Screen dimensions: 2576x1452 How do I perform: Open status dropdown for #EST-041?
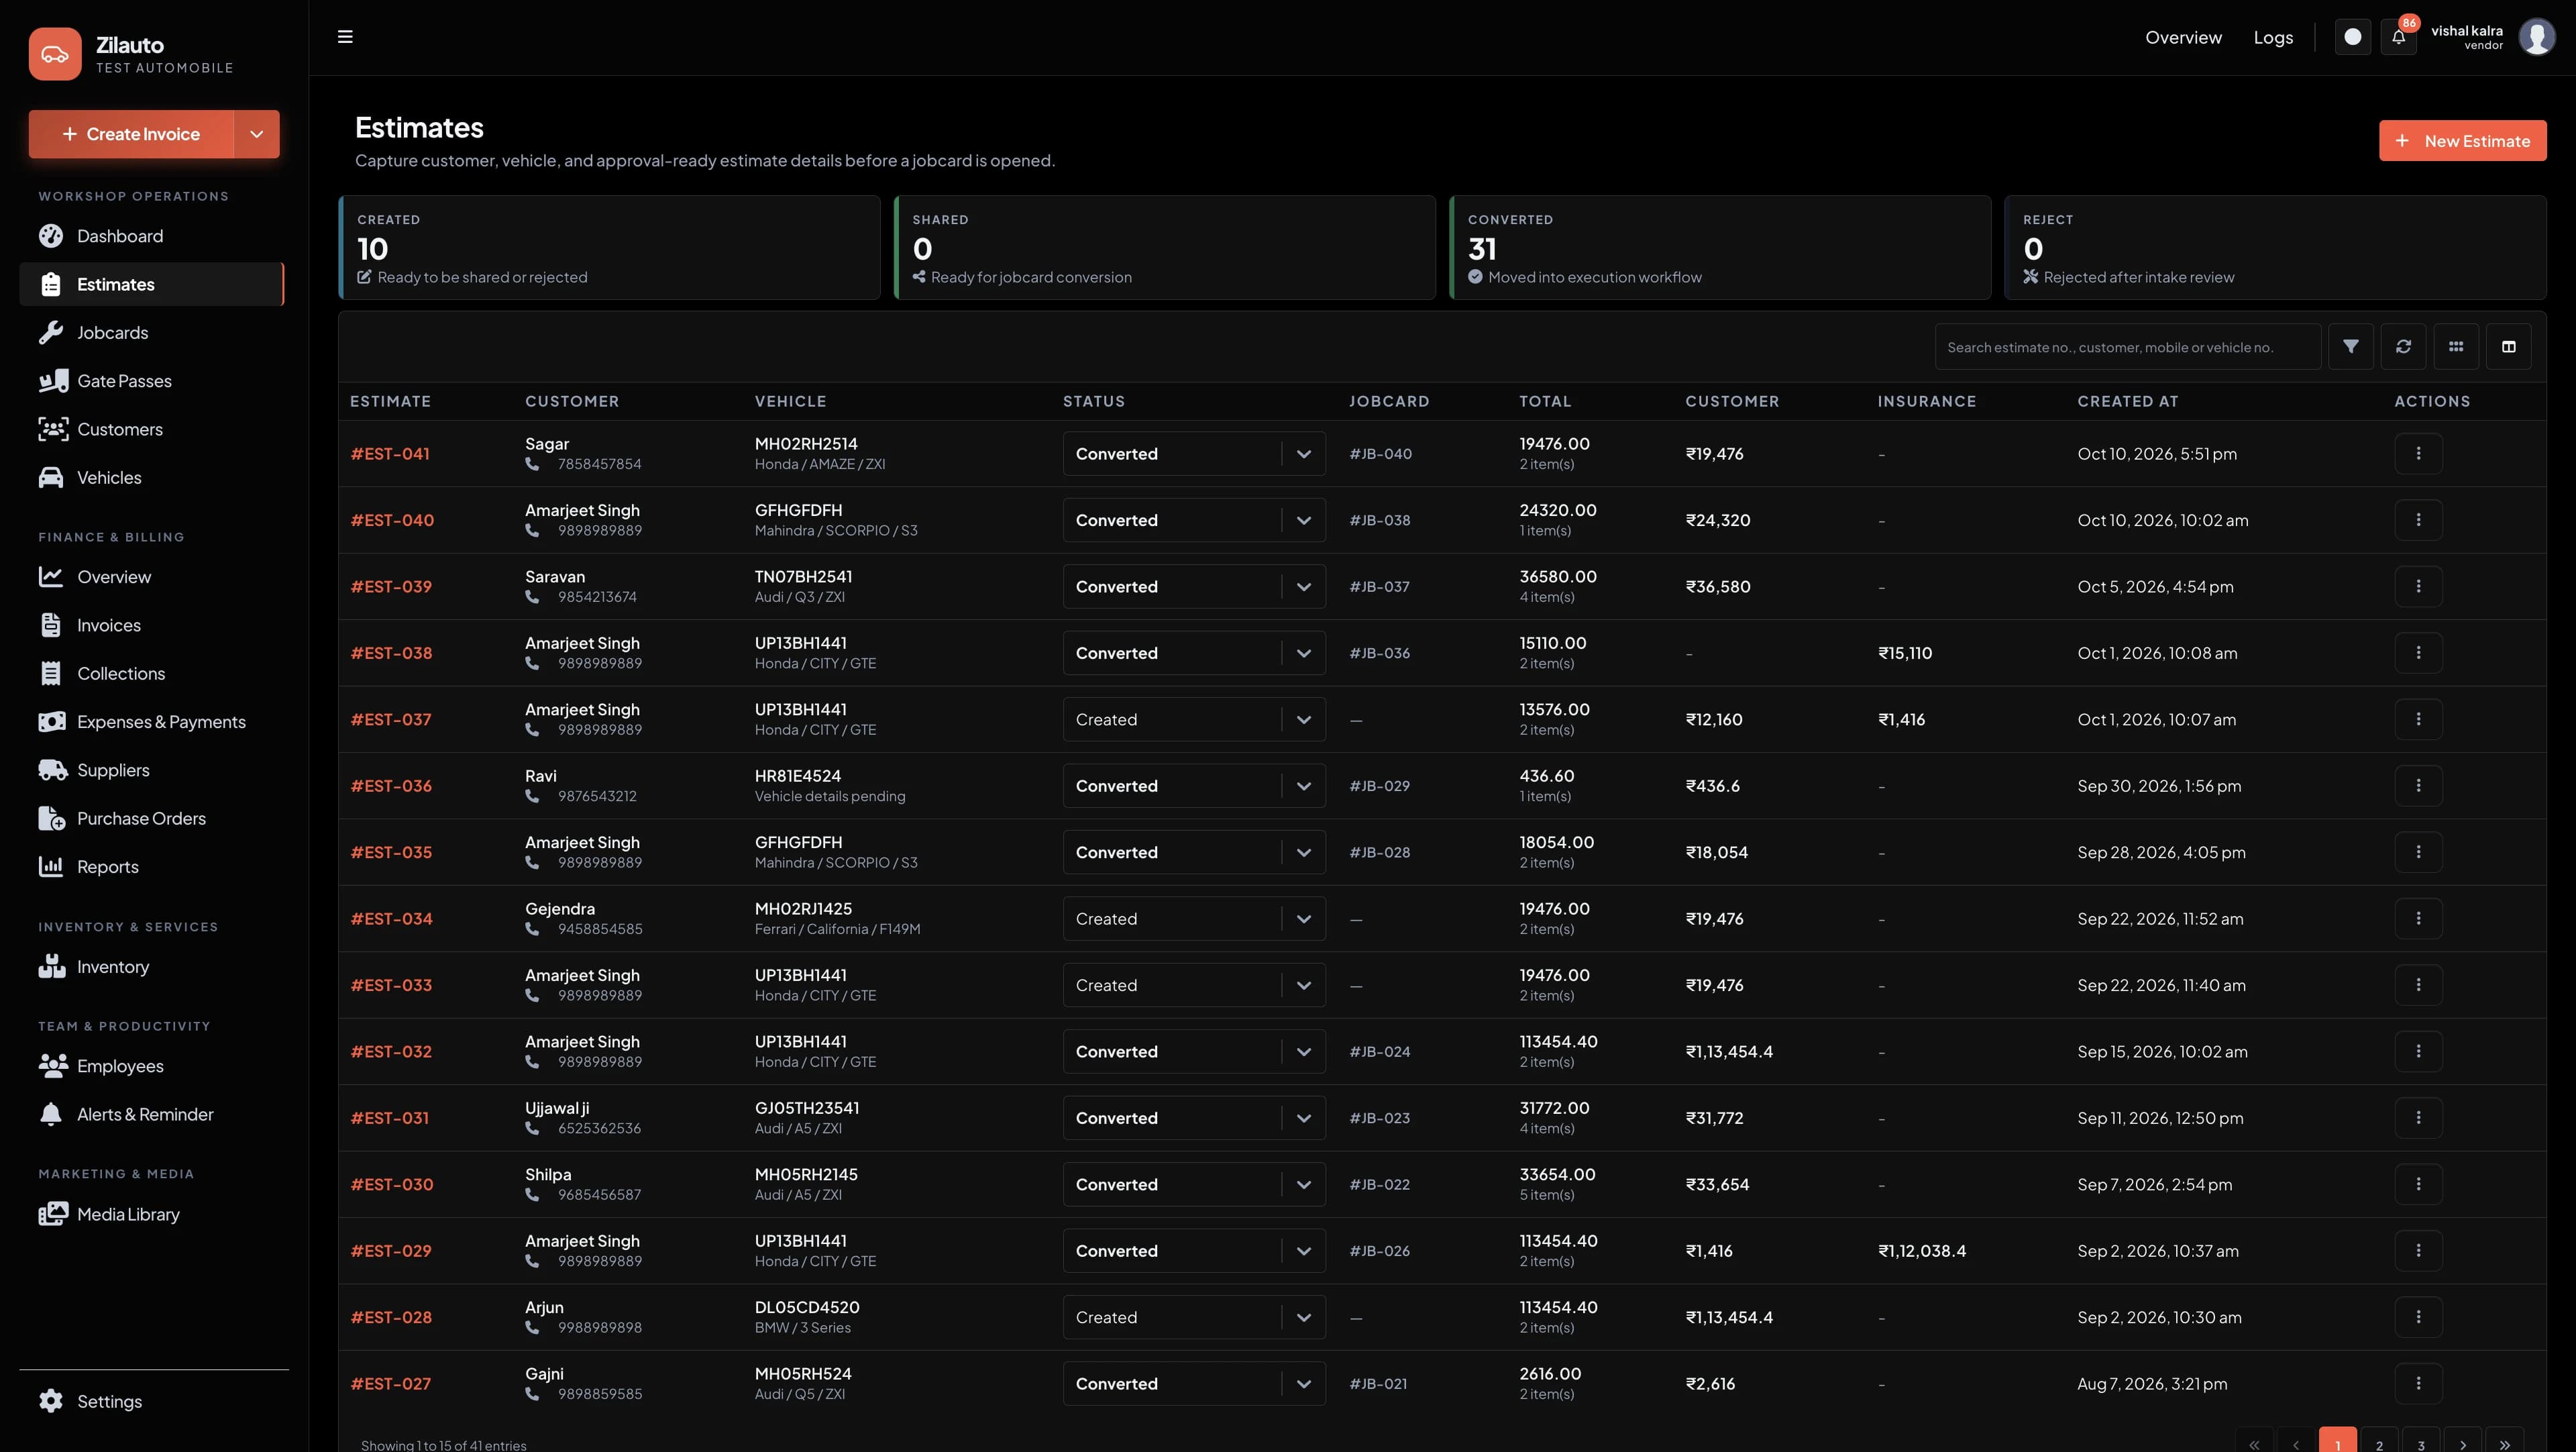1194,453
